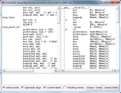Viewport: 121px width, 93px height.
Task: Click up arrow of left pane vertical scrollbar
Action: click(58, 7)
